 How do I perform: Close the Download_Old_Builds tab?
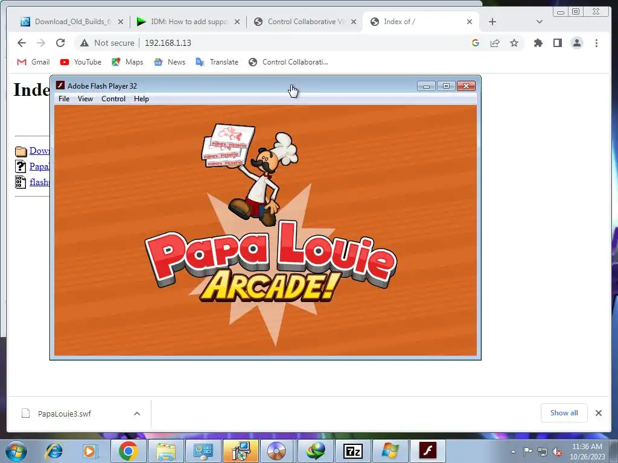tap(121, 22)
